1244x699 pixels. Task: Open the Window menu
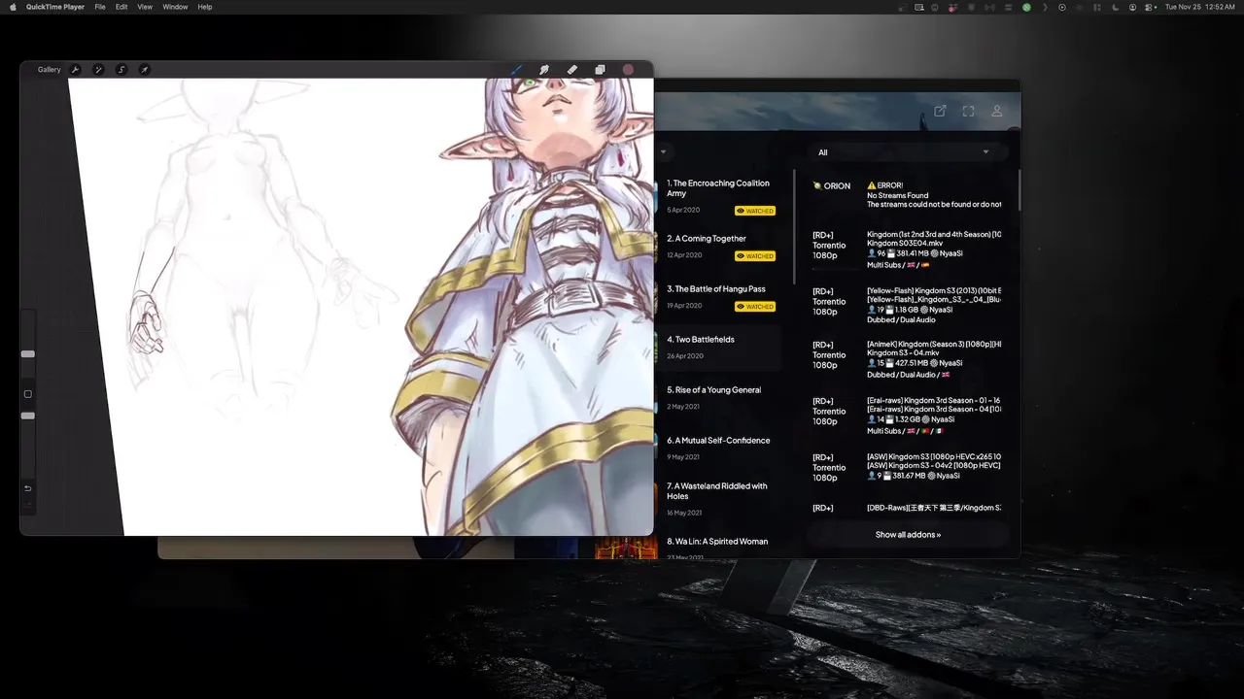coord(175,7)
